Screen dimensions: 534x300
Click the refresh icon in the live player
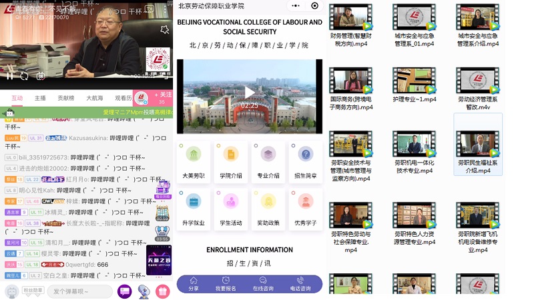coord(24,76)
